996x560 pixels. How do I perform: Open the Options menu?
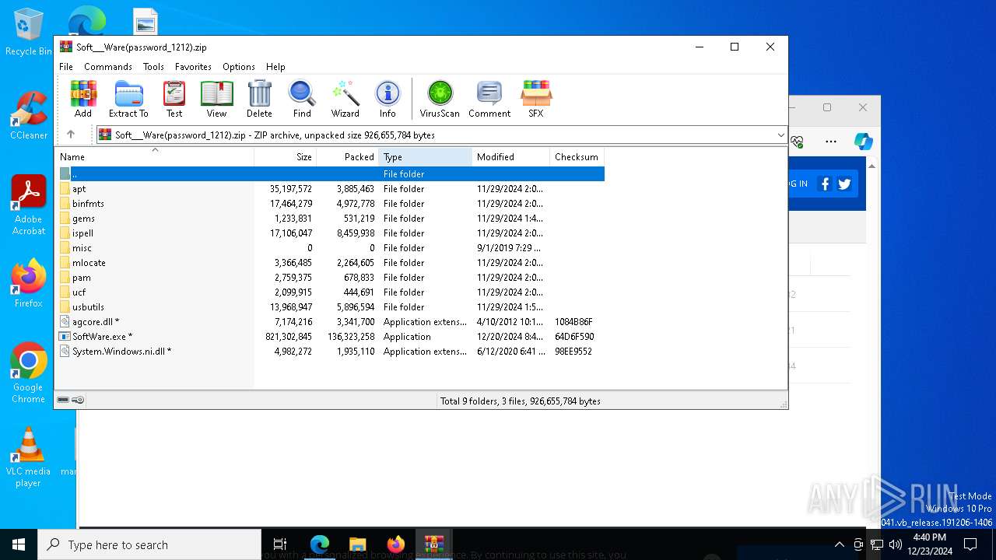[x=239, y=67]
